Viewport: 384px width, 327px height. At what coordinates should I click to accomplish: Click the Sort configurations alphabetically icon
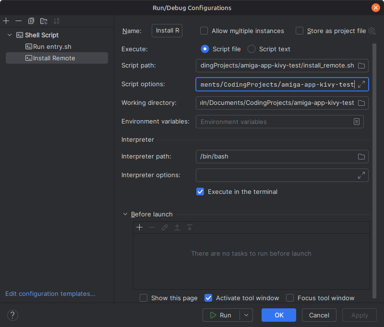pos(57,21)
